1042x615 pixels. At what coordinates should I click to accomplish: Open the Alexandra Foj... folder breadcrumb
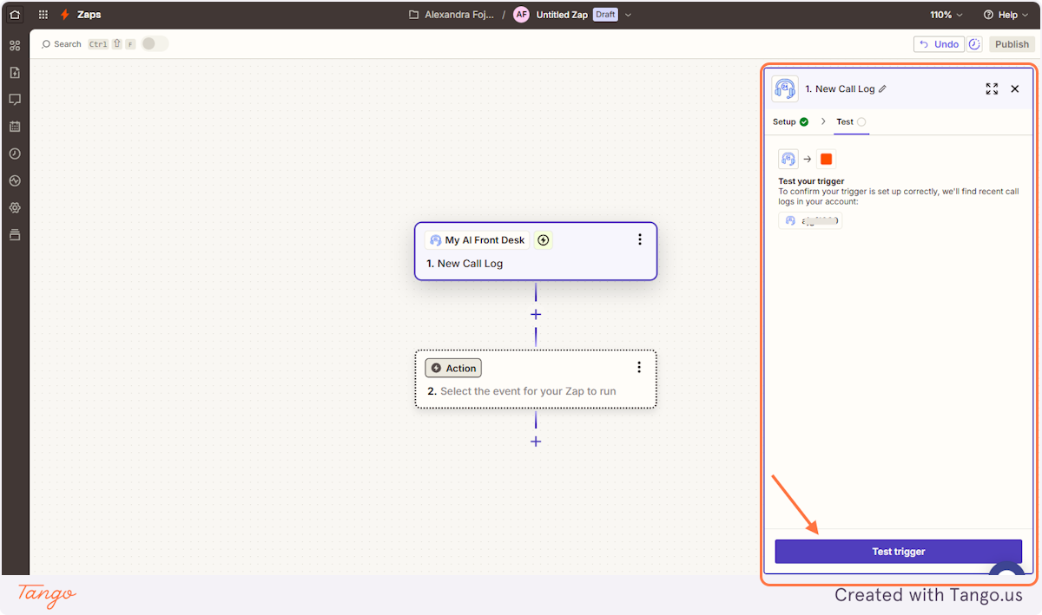pyautogui.click(x=452, y=15)
